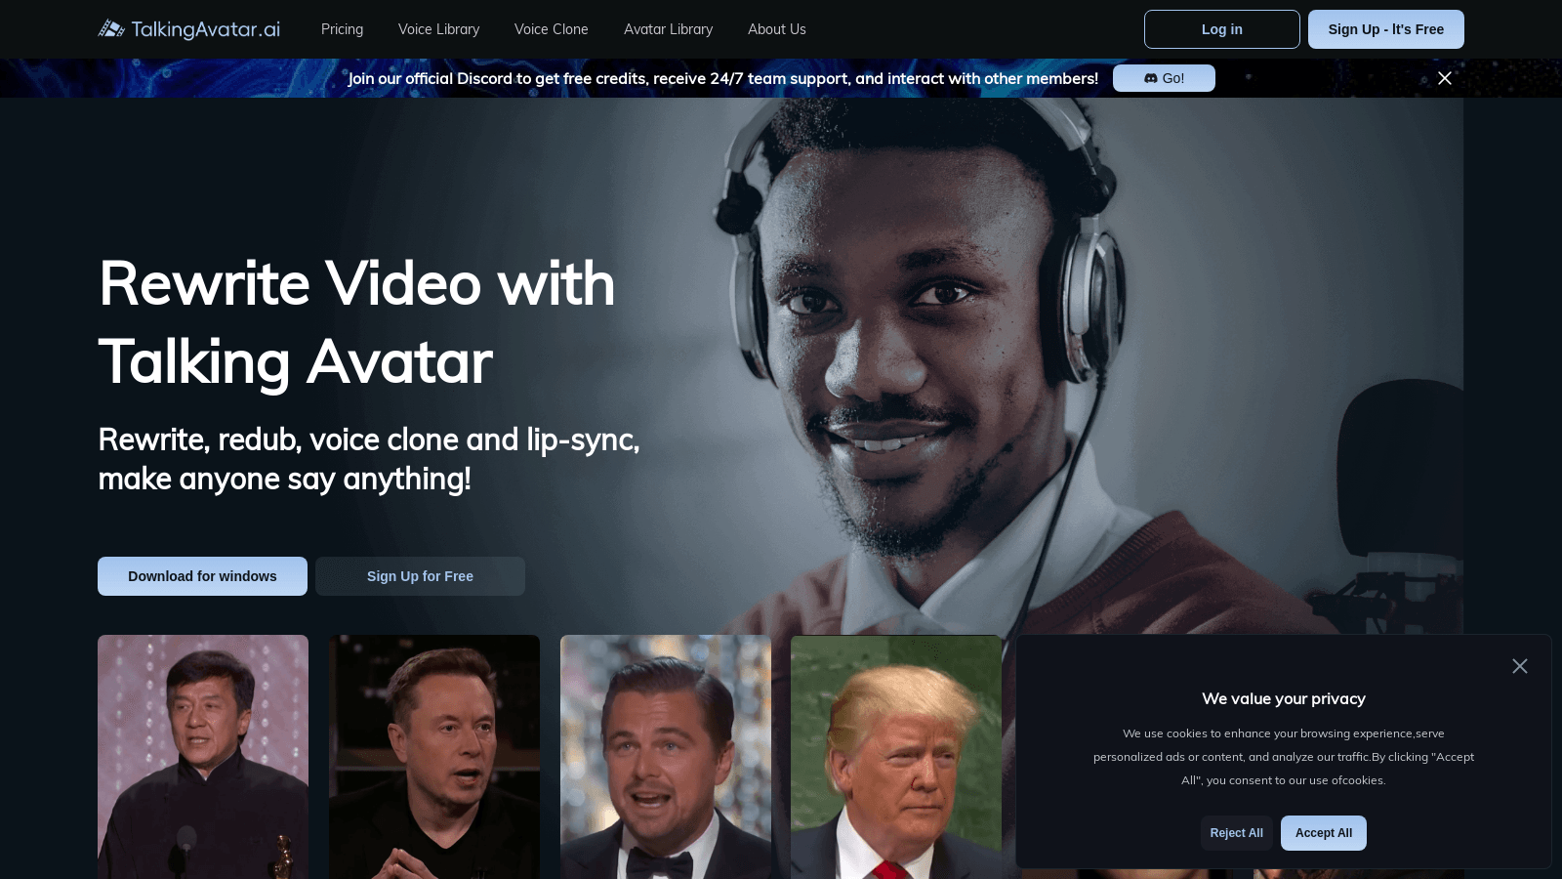Click the rewrite, redub, voice clone subtitle text

(x=369, y=459)
